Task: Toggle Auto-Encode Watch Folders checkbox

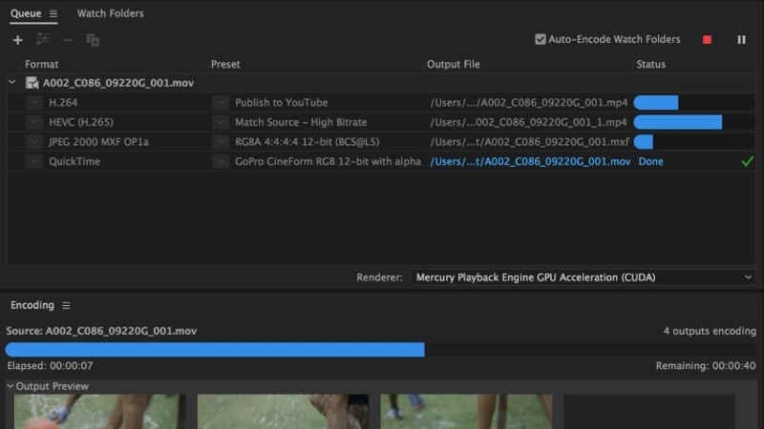Action: point(540,39)
